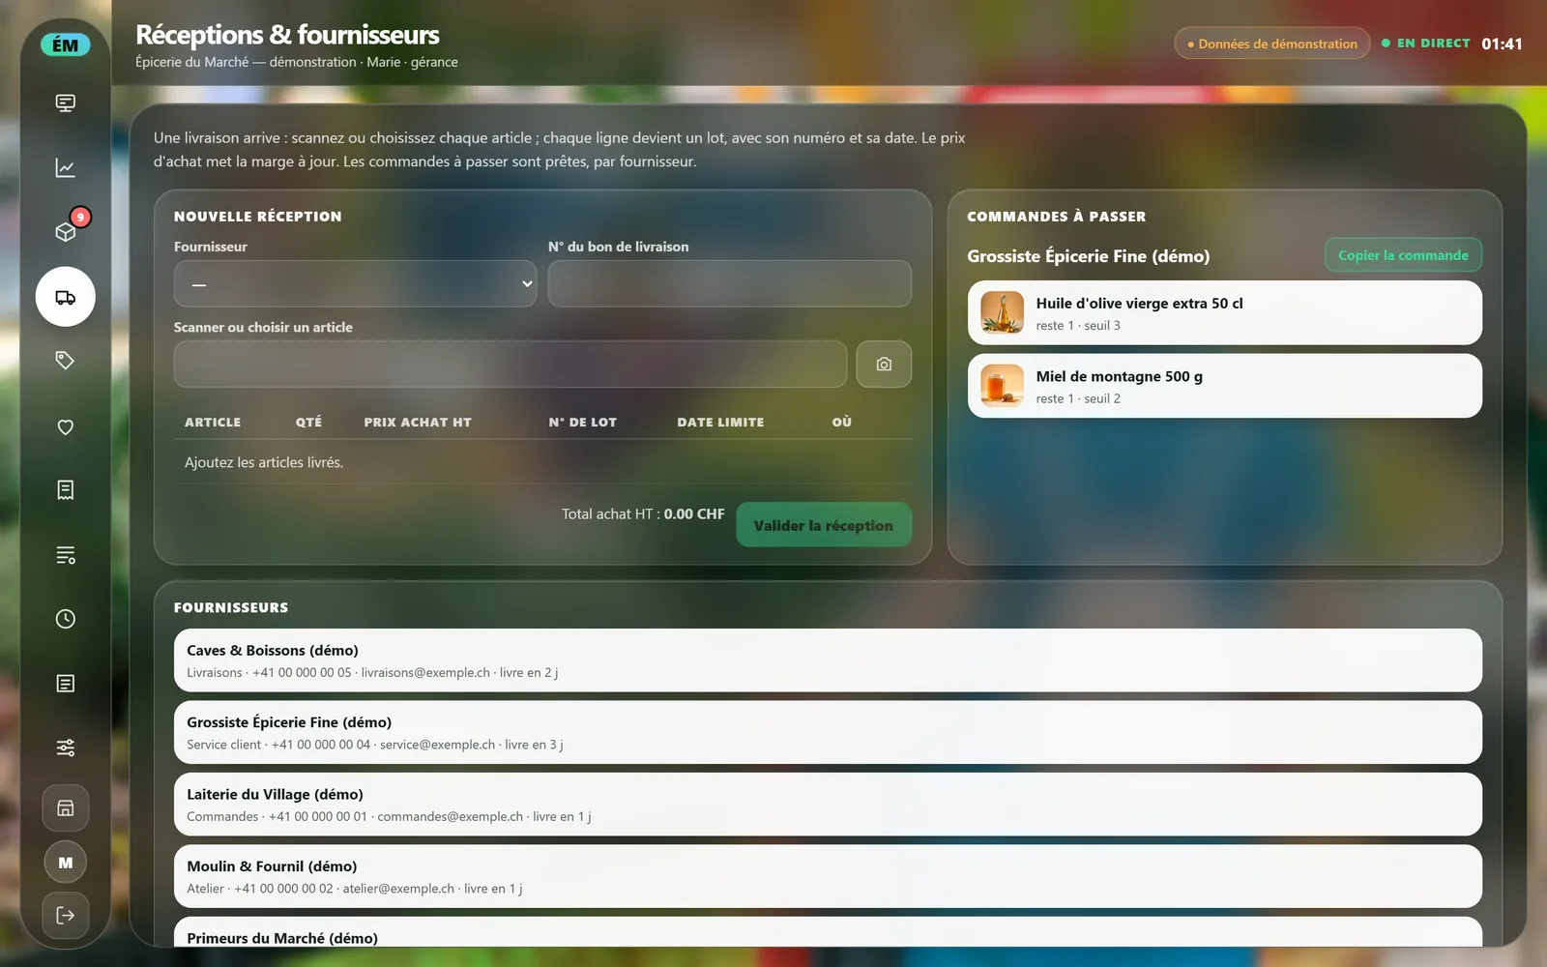1547x967 pixels.
Task: Open the receipt icon in sidebar
Action: 65,490
